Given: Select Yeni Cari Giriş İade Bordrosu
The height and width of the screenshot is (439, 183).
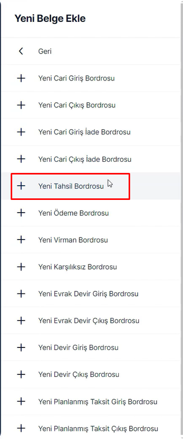Looking at the screenshot, I should (x=84, y=132).
